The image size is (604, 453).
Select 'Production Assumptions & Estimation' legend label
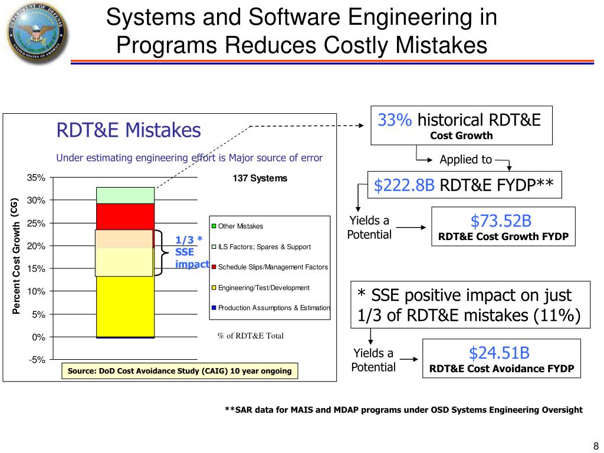click(274, 308)
